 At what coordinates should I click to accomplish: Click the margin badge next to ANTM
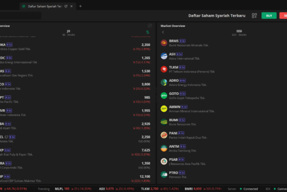pyautogui.click(x=183, y=146)
